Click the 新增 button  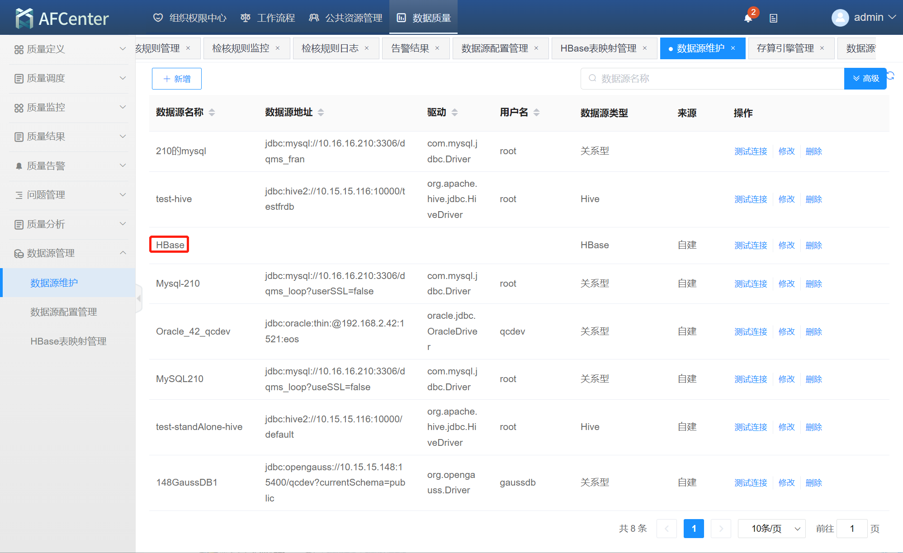point(176,79)
